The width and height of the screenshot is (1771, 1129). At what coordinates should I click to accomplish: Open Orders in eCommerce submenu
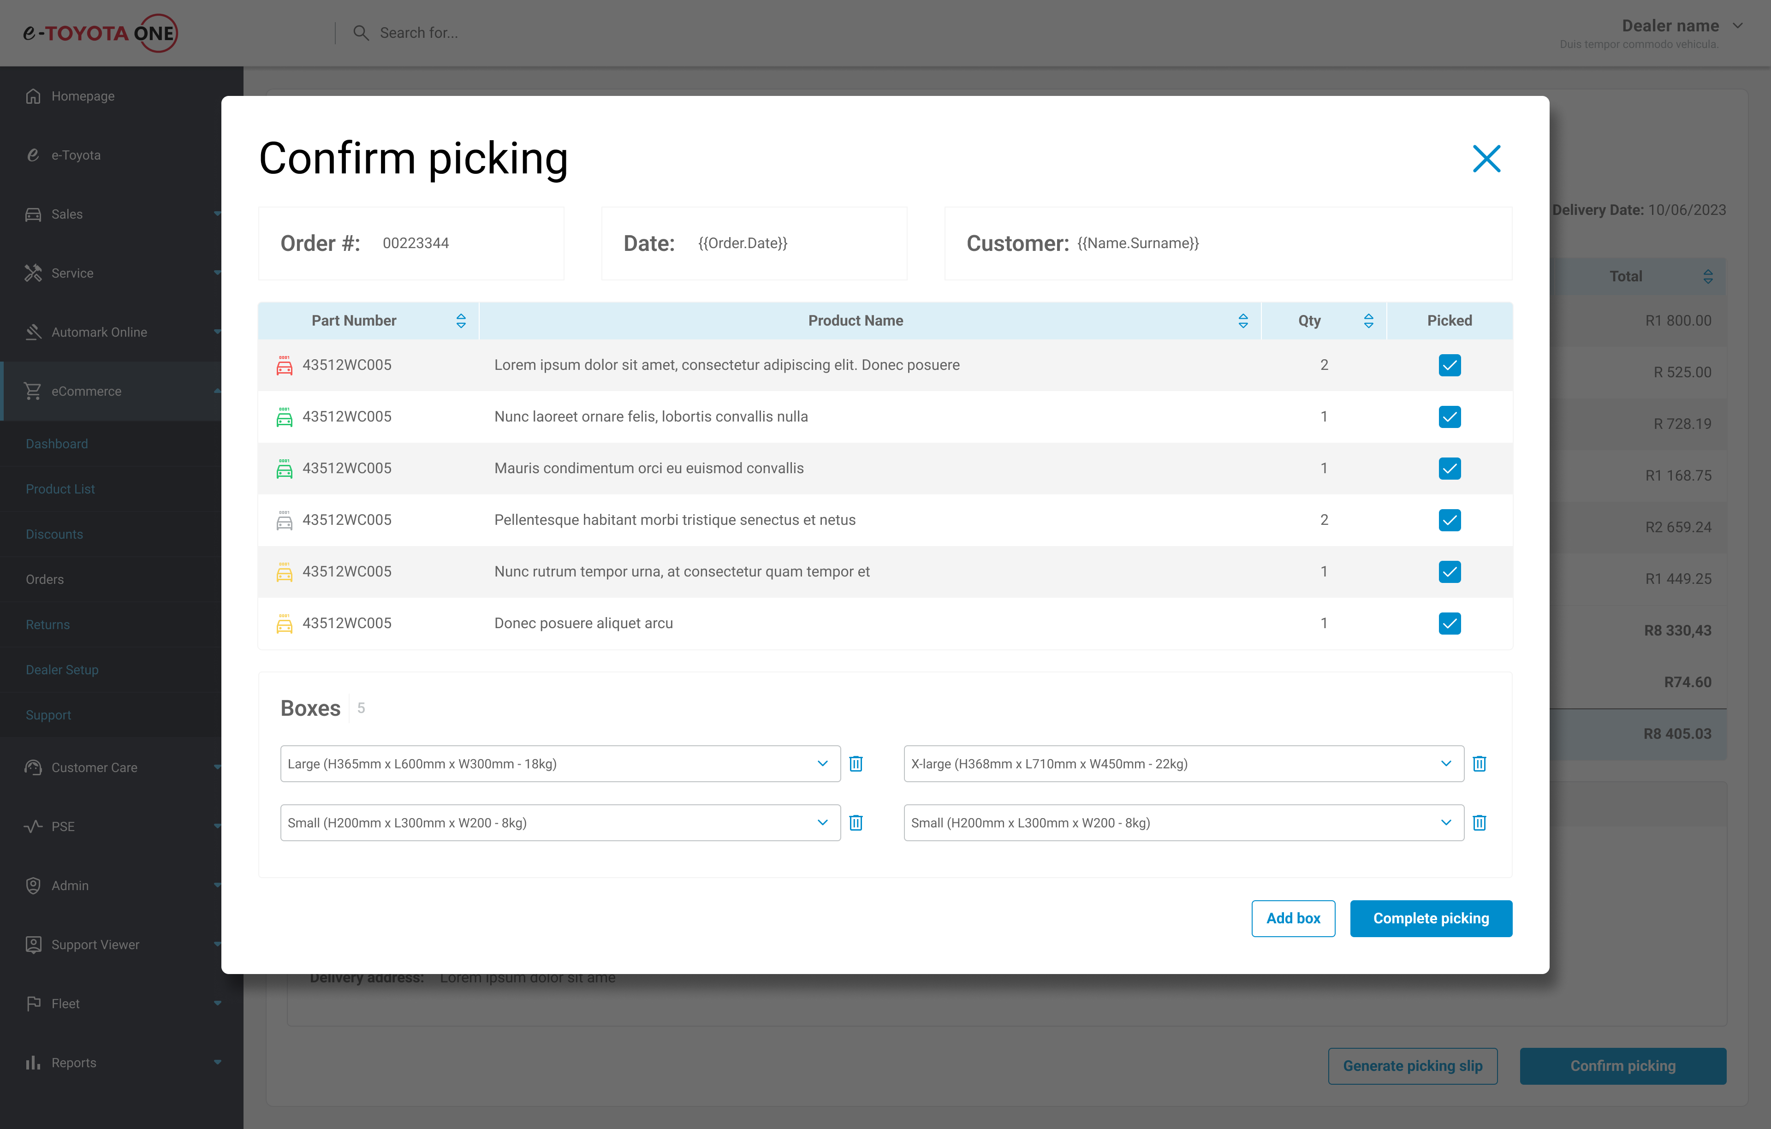point(45,580)
